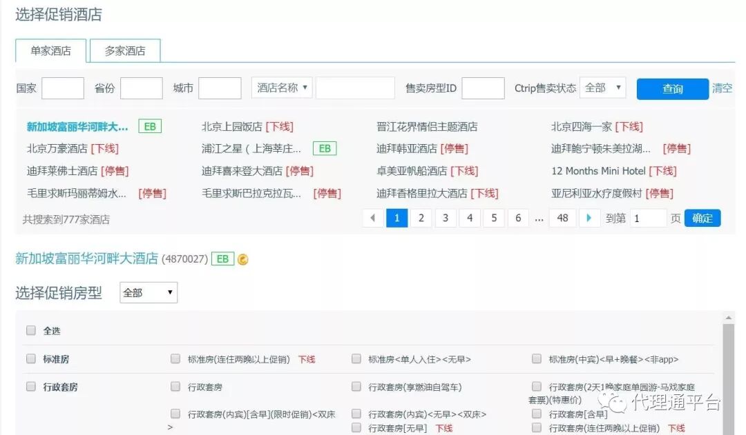Click EB badge beside hotel ID 4870027

tap(222, 259)
